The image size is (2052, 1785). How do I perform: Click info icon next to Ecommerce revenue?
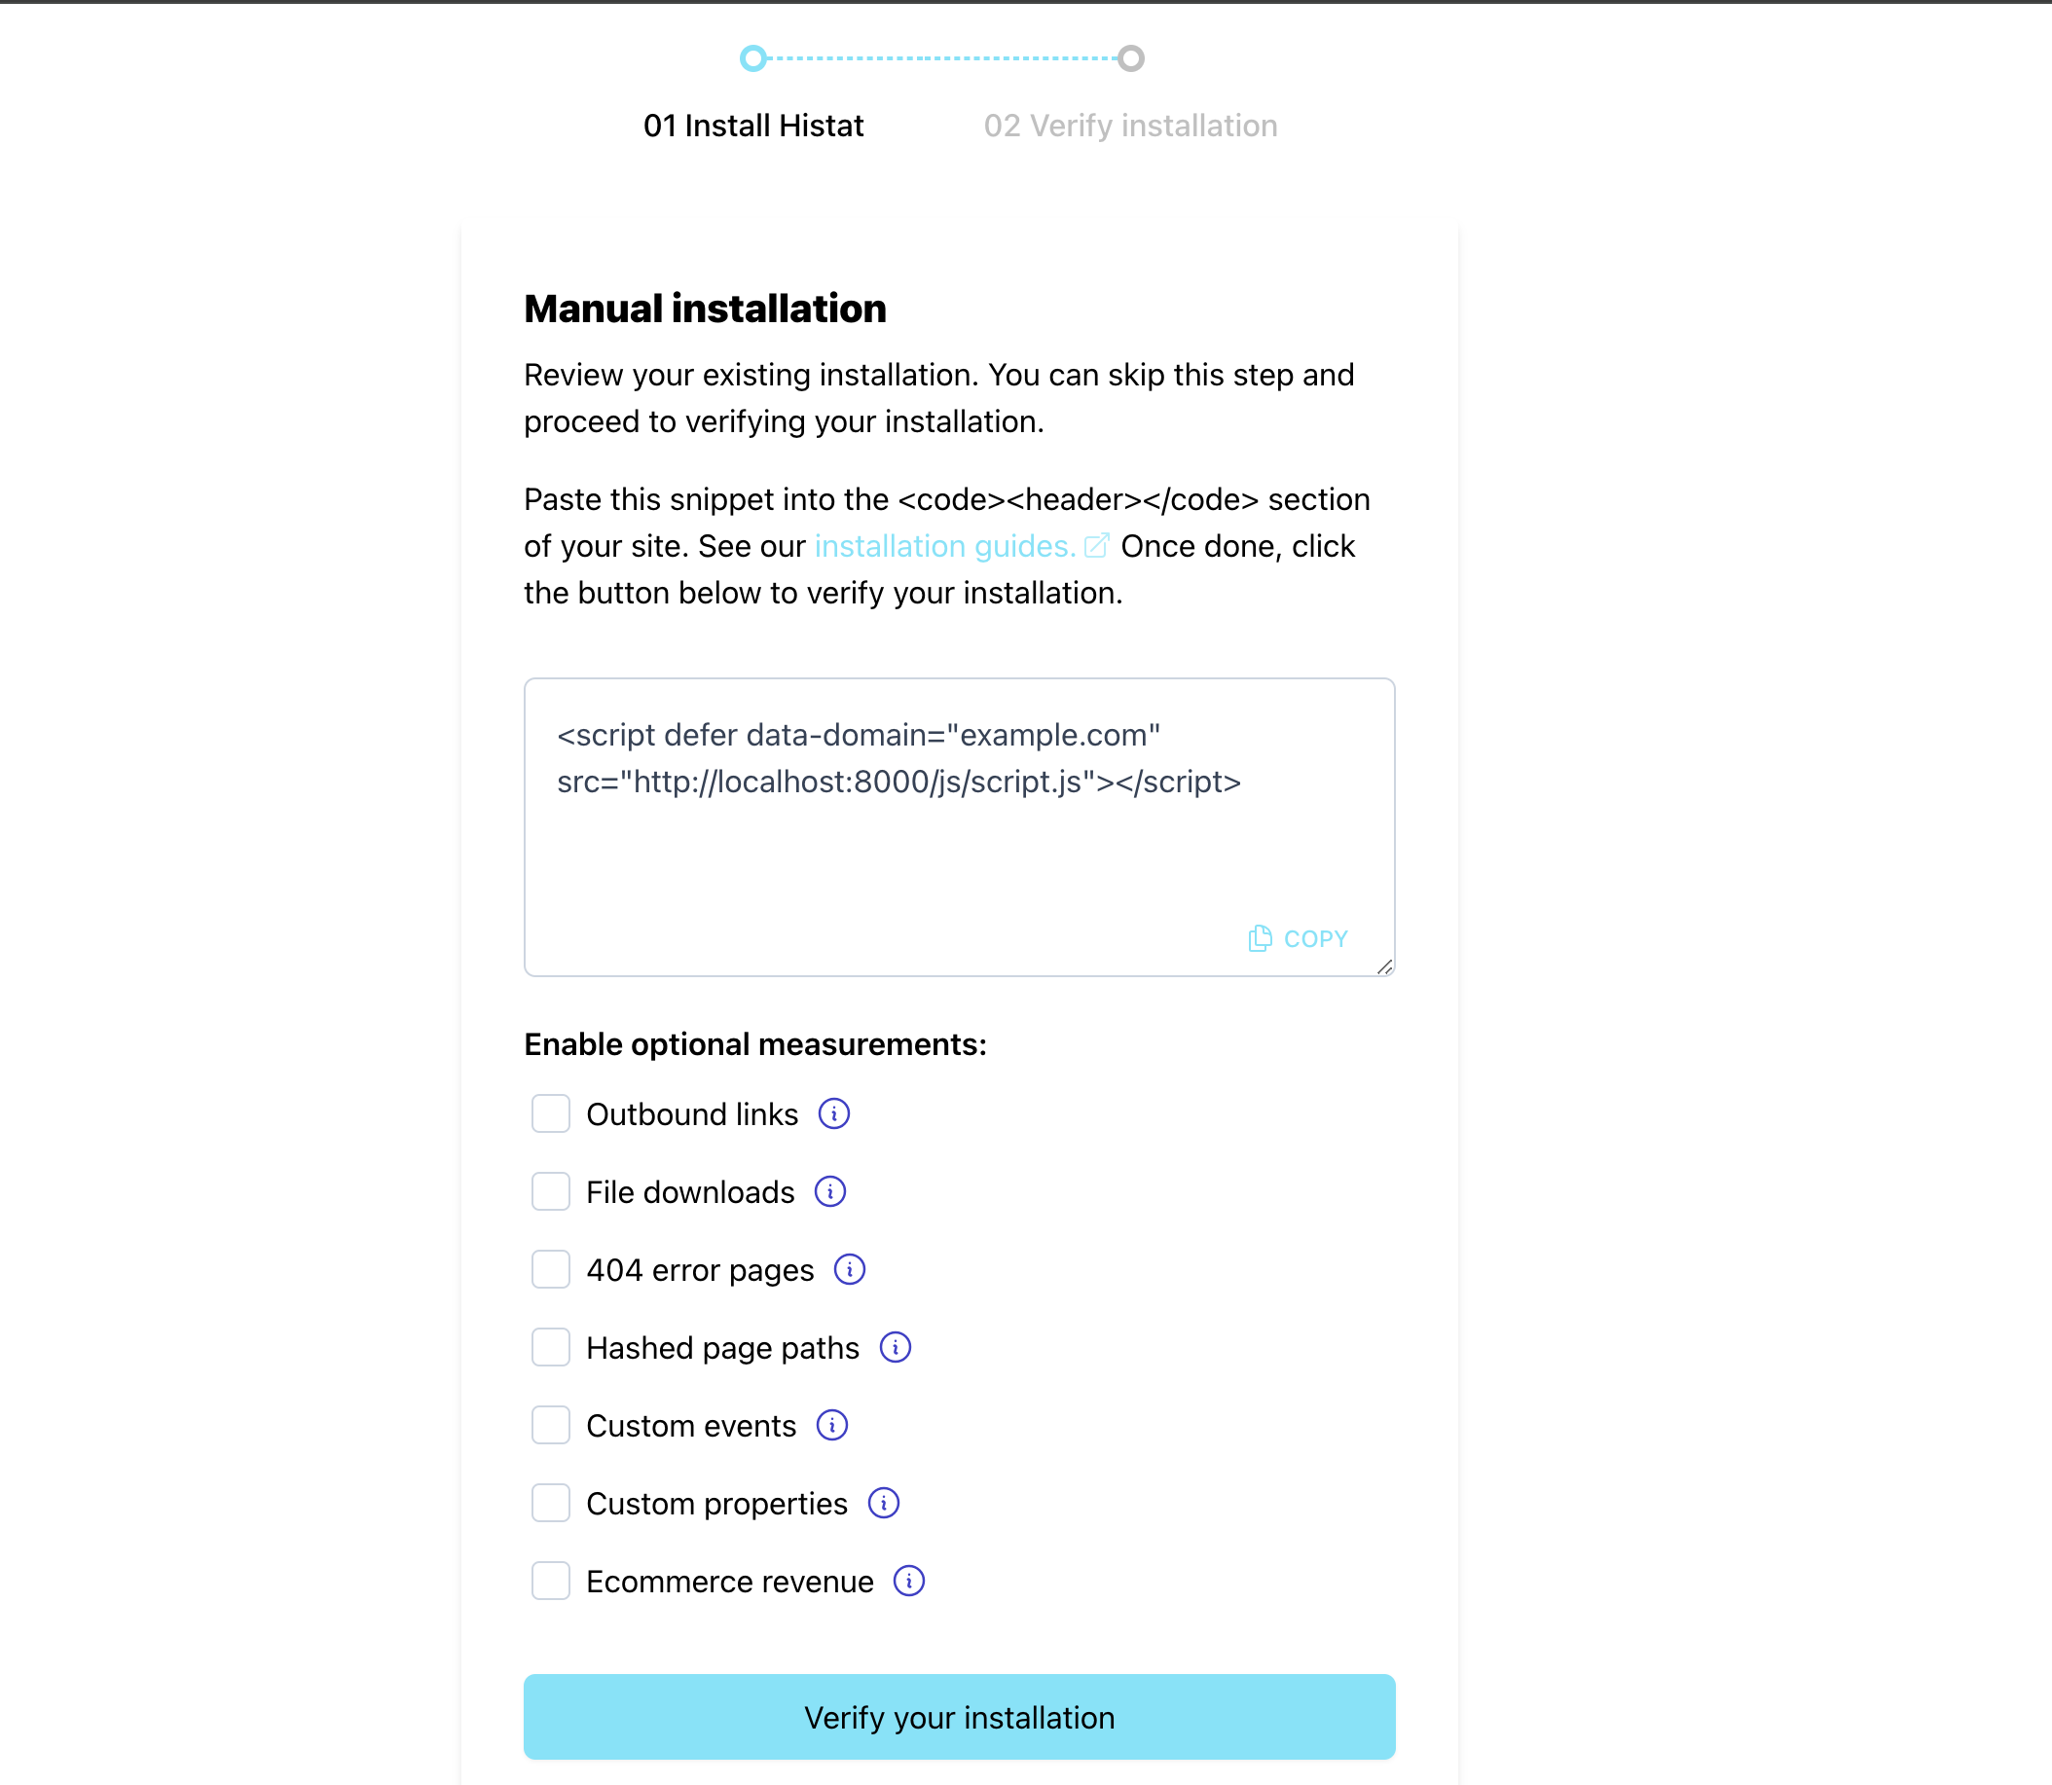click(x=909, y=1583)
